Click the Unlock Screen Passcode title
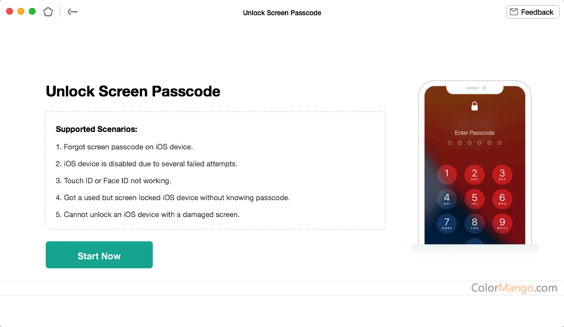Viewport: 564px width, 327px height. coord(133,91)
